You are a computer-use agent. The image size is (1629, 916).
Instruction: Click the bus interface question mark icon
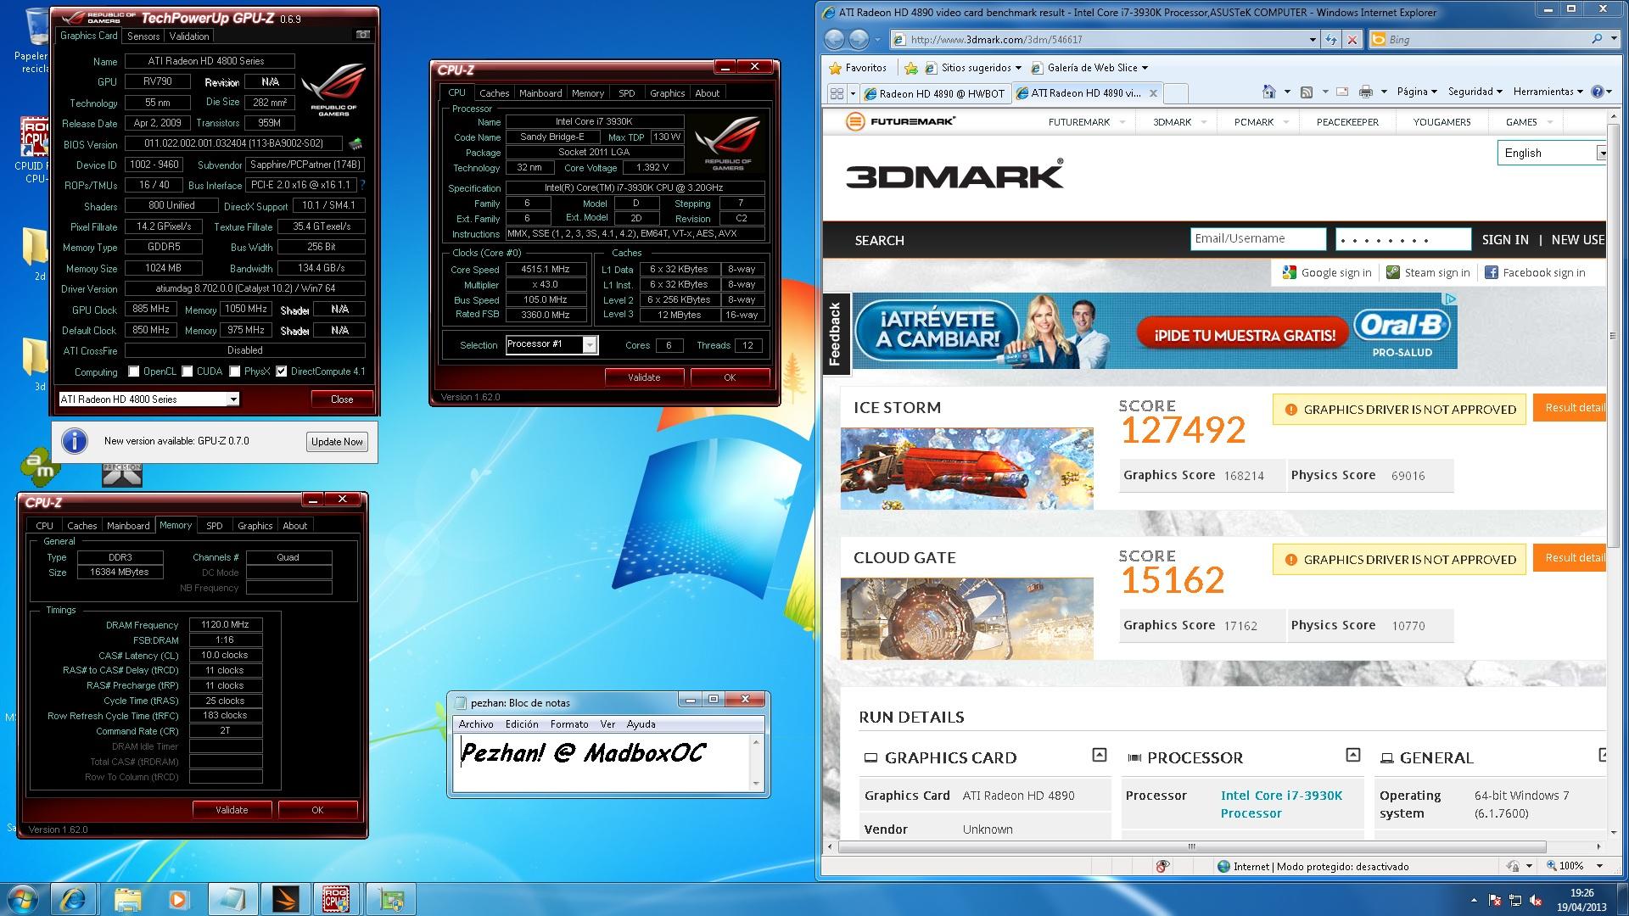click(362, 185)
